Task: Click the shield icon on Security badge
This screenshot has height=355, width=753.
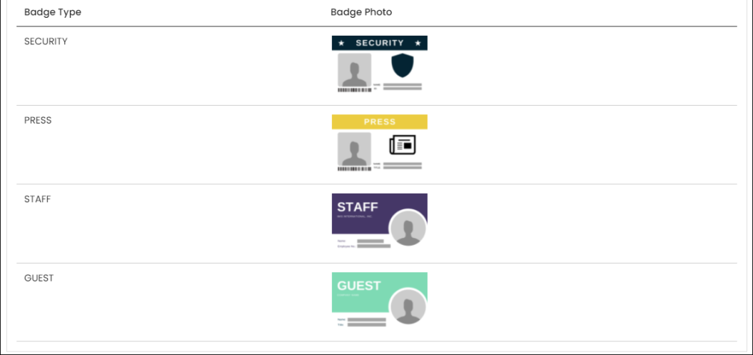Action: pyautogui.click(x=403, y=65)
